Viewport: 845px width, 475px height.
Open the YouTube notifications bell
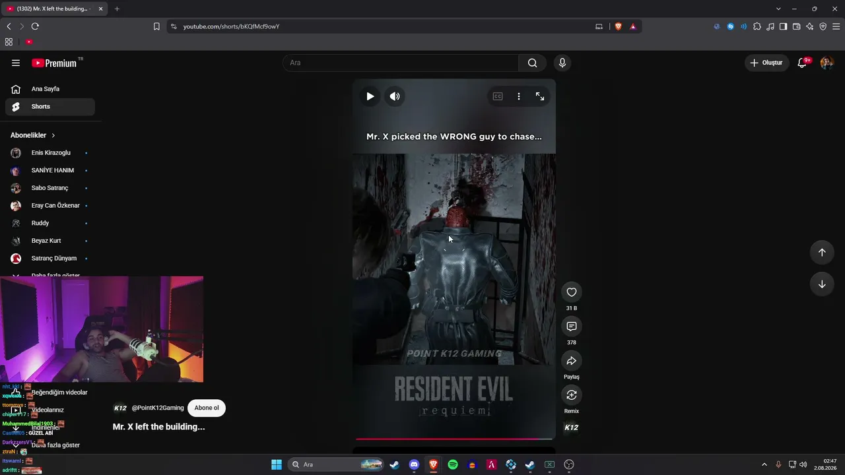(x=803, y=63)
